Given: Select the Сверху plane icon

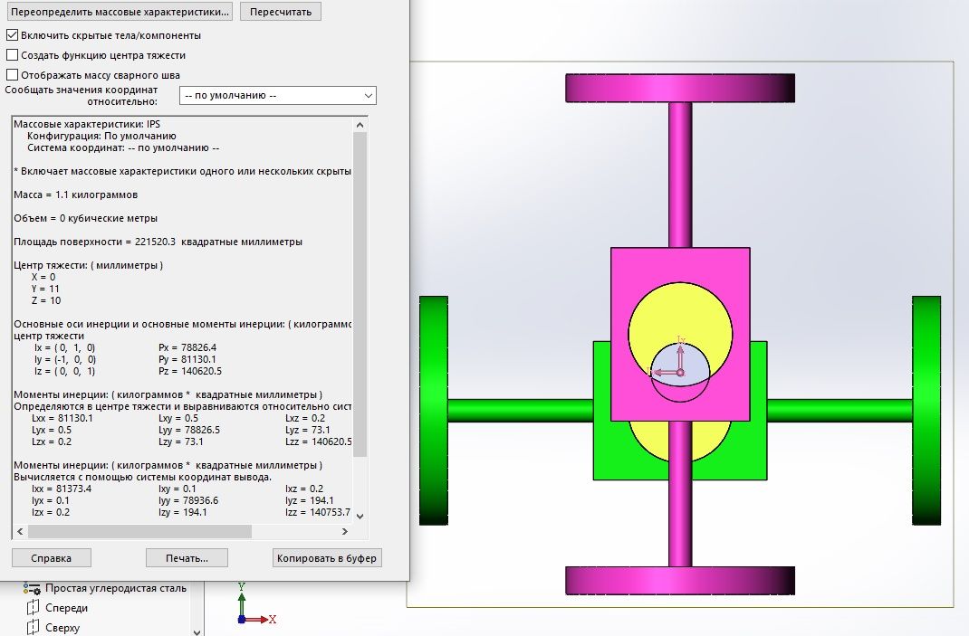Looking at the screenshot, I should (33, 628).
